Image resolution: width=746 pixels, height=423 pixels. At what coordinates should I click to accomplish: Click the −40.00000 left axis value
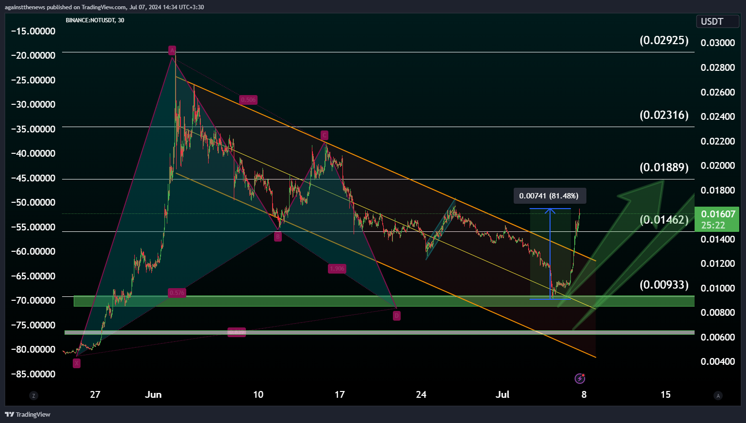33,153
